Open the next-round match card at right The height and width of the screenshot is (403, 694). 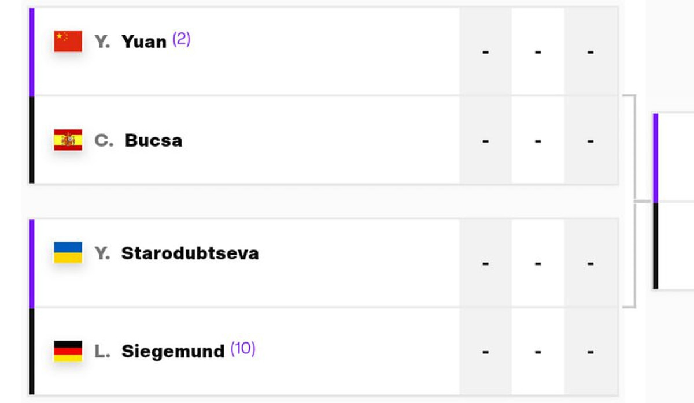(675, 201)
